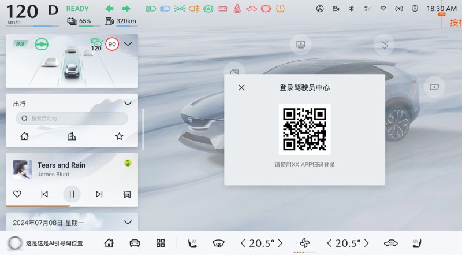This screenshot has width=462, height=255.
Task: Tap the login QR code image
Action: [305, 130]
